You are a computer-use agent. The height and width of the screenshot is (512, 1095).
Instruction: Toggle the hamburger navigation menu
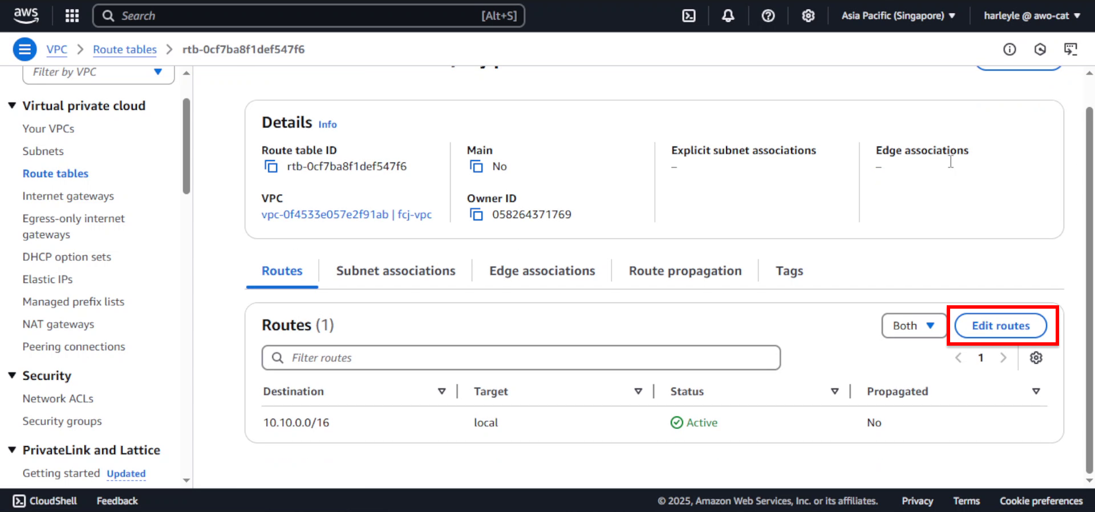(25, 50)
